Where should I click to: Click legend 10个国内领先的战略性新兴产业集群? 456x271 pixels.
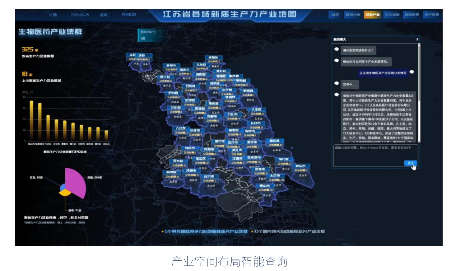288,231
